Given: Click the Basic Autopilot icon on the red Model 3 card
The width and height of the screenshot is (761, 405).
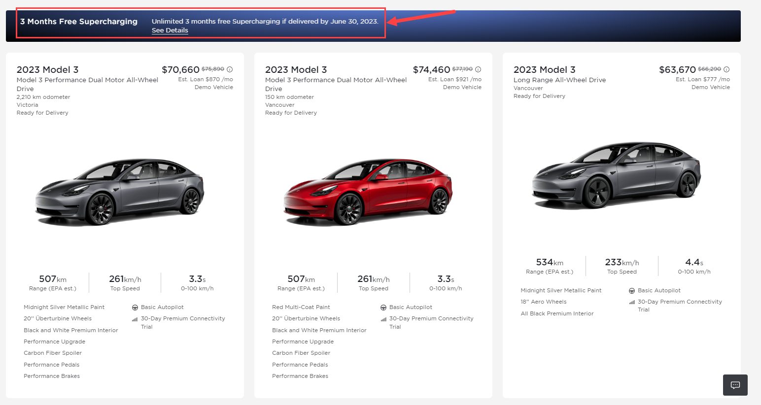Looking at the screenshot, I should pos(383,307).
